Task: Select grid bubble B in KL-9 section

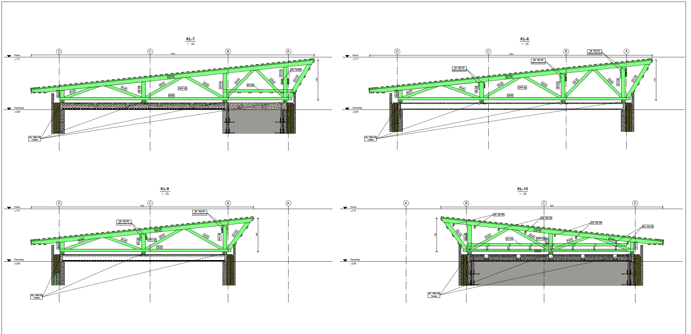Action: pyautogui.click(x=228, y=203)
